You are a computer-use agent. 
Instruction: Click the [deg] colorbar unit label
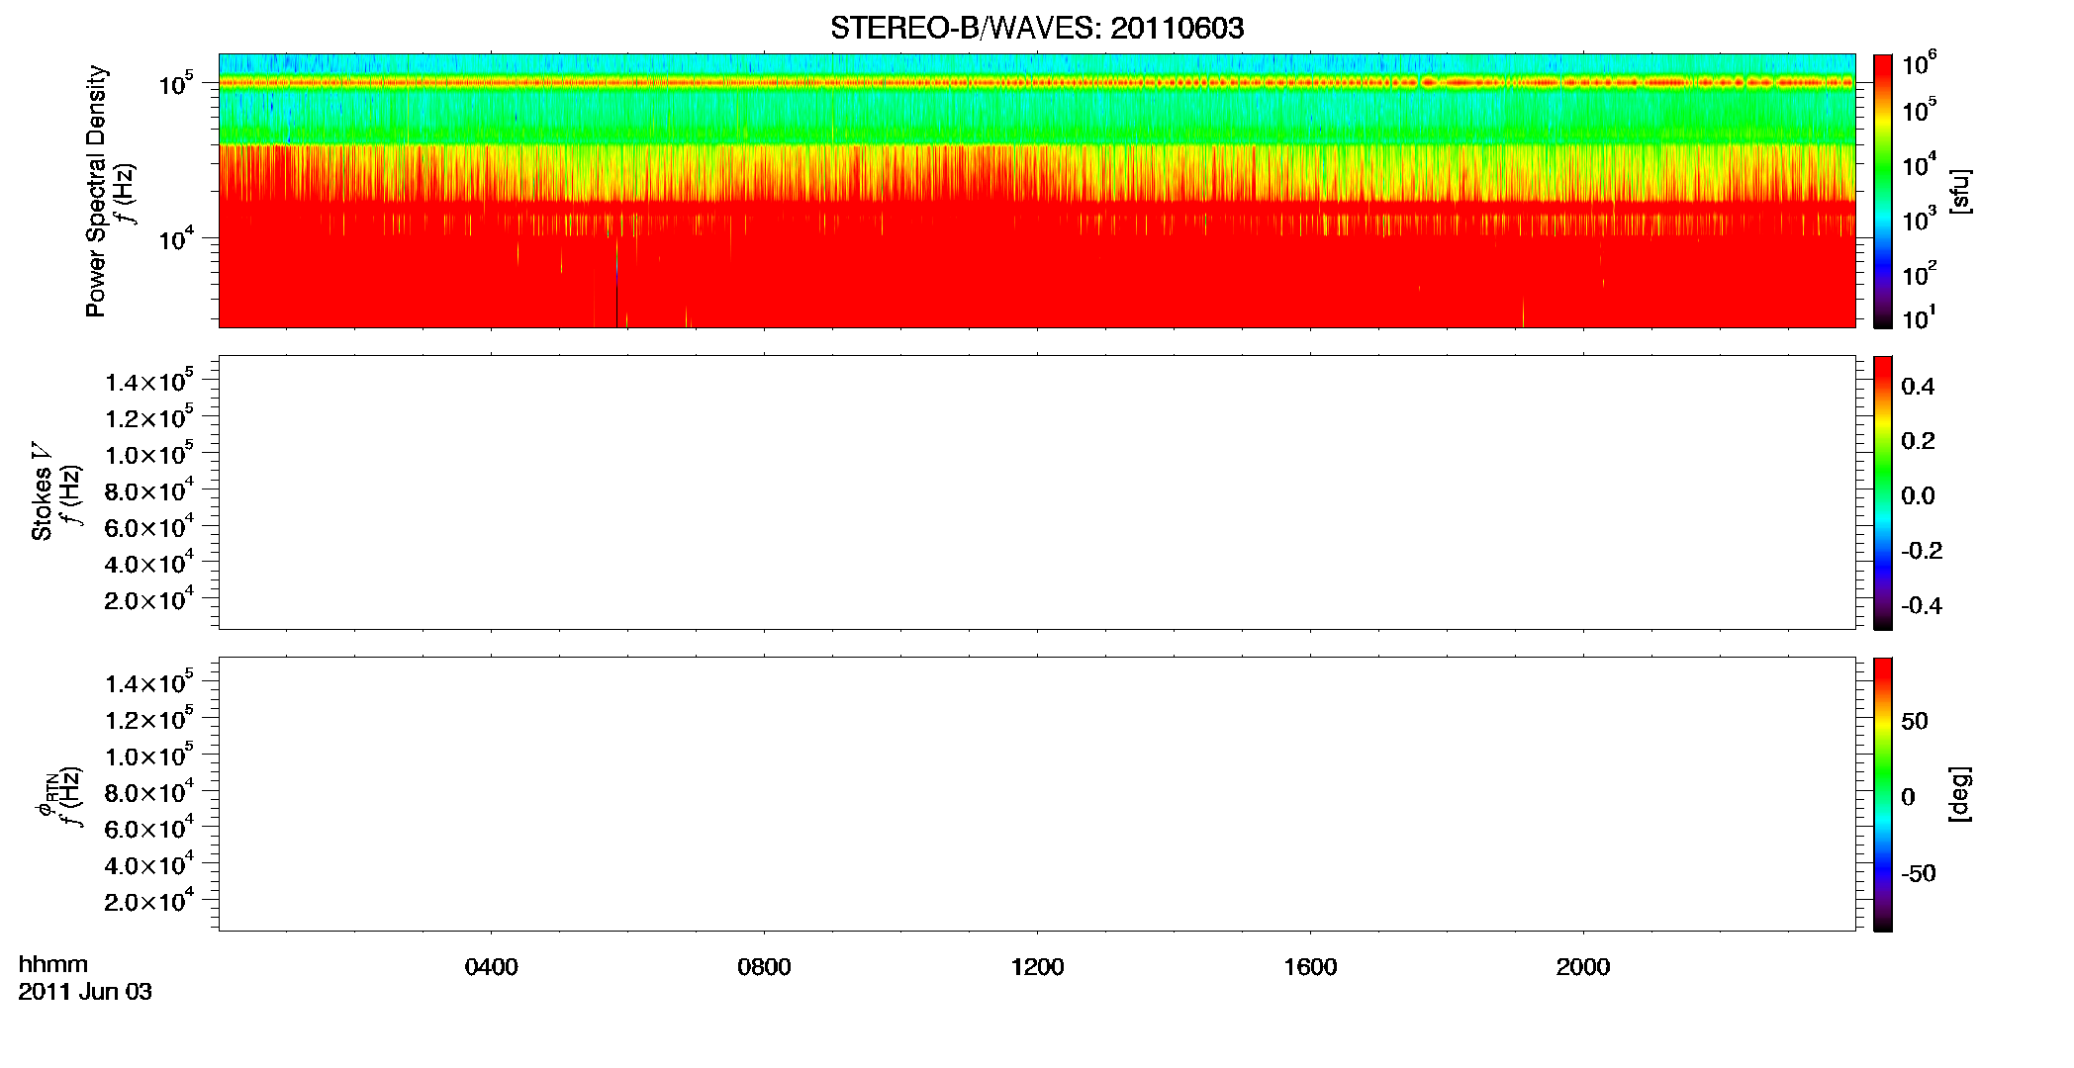(x=1959, y=793)
